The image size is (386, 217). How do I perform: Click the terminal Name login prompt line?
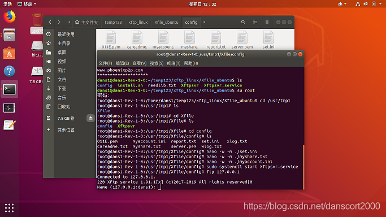129,187
